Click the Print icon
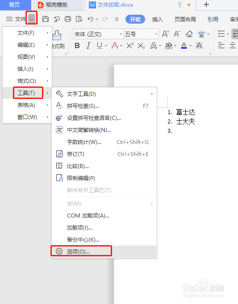The image size is (238, 304). click(x=68, y=19)
